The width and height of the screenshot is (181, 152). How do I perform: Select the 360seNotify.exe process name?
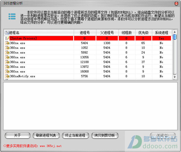click(x=23, y=76)
